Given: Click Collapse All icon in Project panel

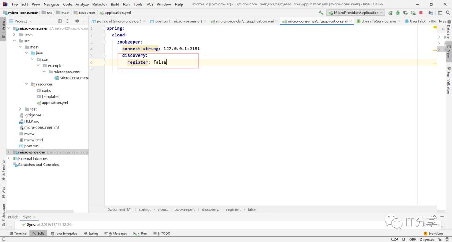Looking at the screenshot, I should [67, 21].
